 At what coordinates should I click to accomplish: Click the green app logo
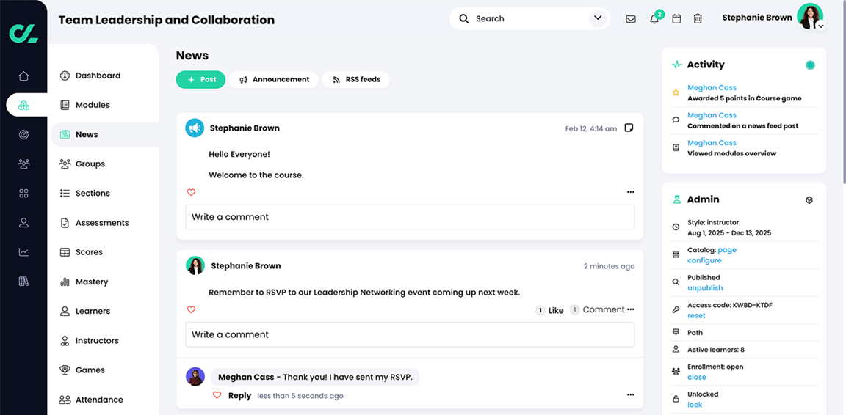point(23,33)
